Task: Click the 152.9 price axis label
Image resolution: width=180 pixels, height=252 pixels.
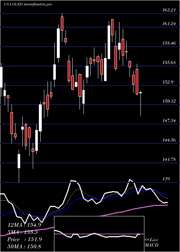Action: click(x=168, y=82)
